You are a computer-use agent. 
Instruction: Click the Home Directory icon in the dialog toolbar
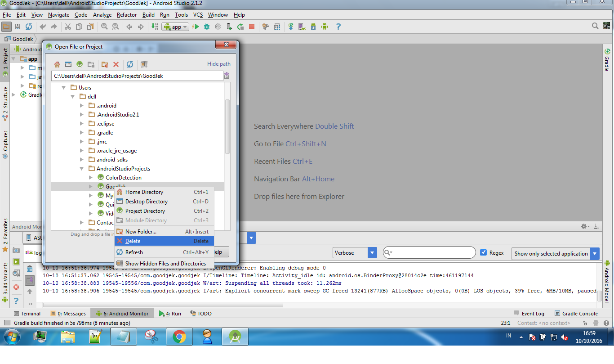57,64
